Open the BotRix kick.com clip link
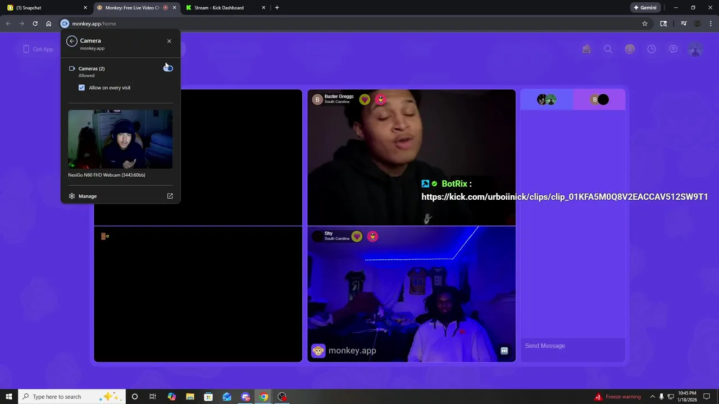The image size is (719, 404). click(x=565, y=197)
